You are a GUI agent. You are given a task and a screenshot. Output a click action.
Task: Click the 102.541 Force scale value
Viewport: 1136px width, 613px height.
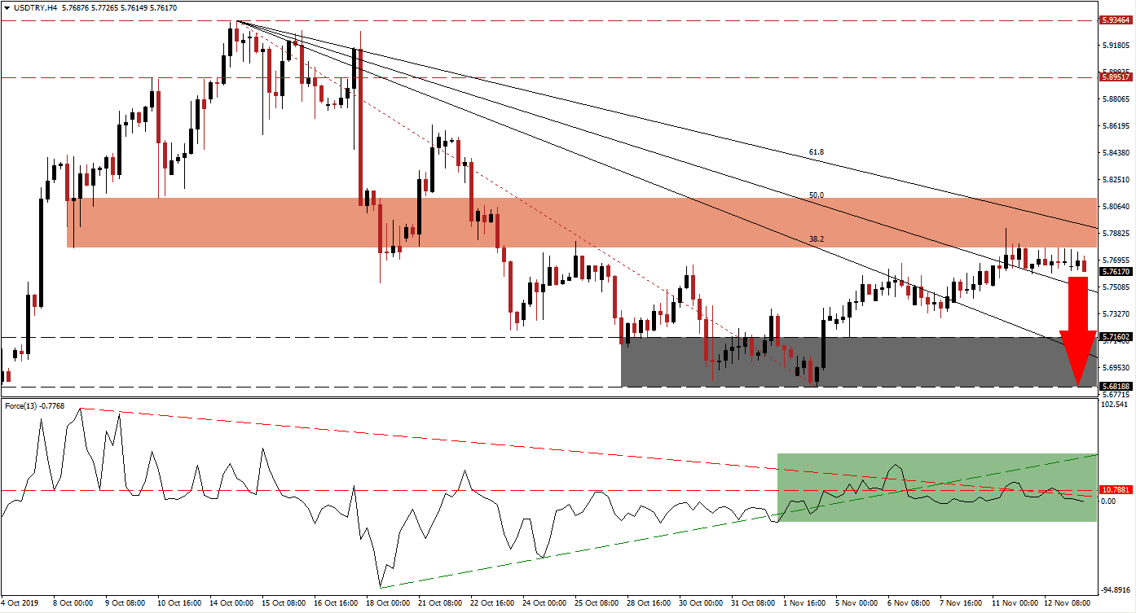click(x=1116, y=405)
